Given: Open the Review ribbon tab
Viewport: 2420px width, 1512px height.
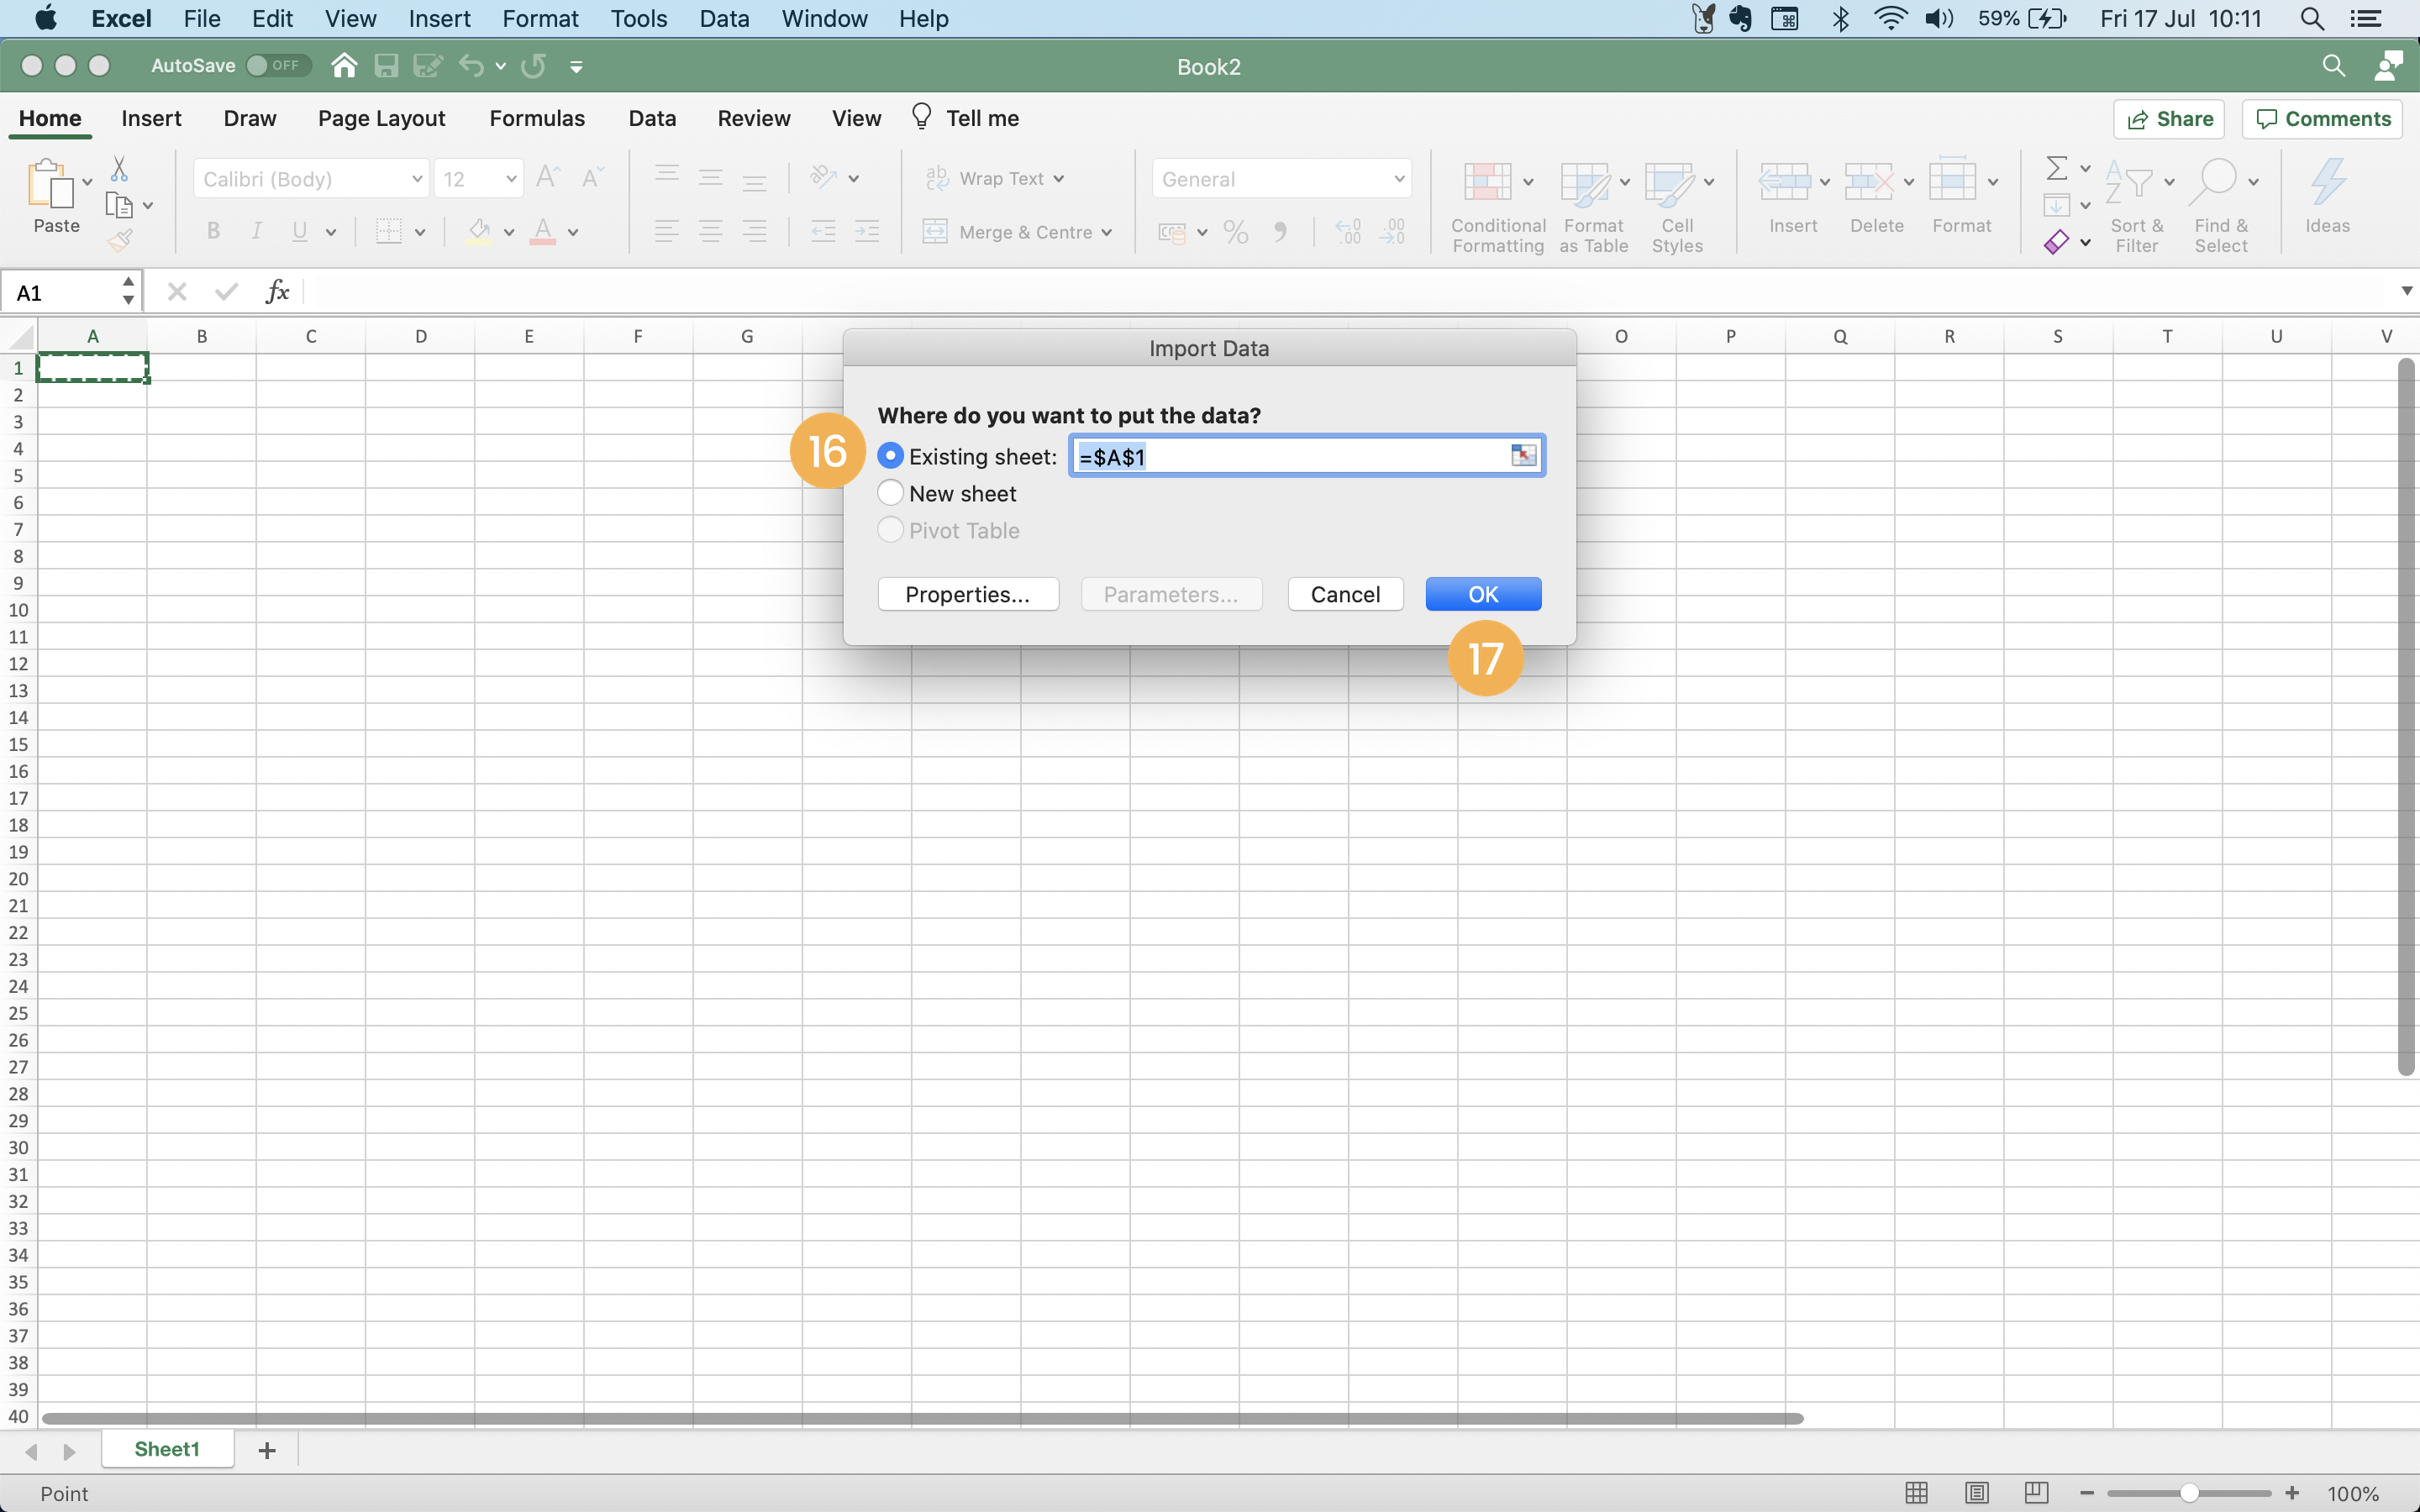Looking at the screenshot, I should [754, 118].
